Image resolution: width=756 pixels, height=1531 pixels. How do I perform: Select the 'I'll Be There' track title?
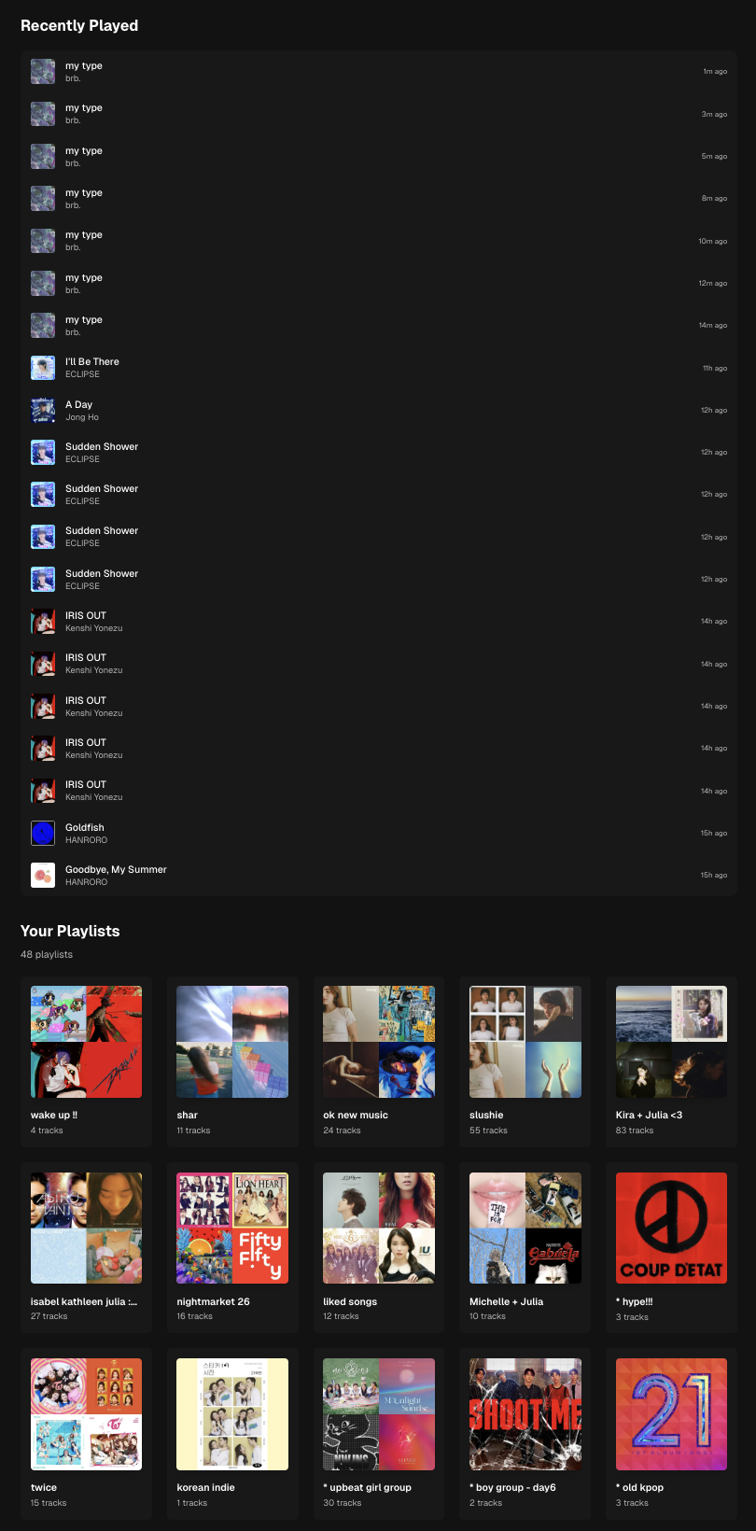pyautogui.click(x=92, y=361)
